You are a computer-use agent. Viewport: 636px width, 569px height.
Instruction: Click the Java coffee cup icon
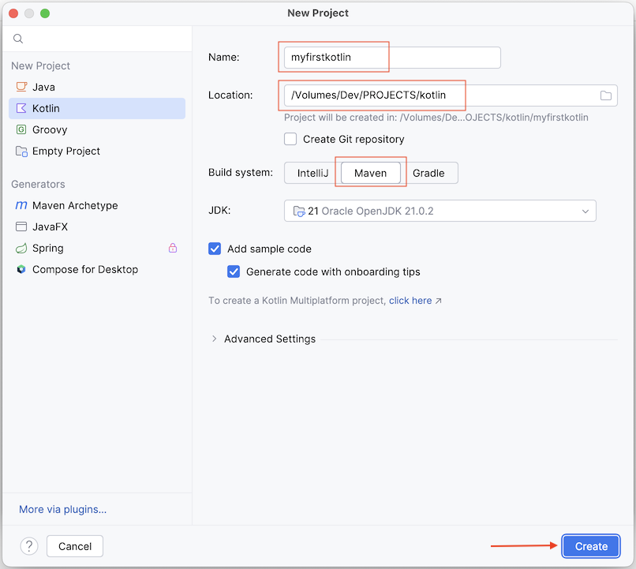pyautogui.click(x=21, y=87)
